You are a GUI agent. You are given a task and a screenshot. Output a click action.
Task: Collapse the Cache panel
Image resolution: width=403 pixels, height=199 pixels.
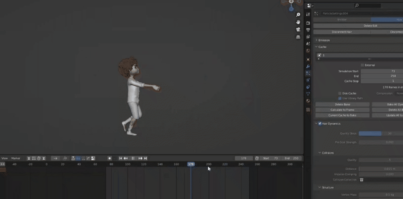coord(316,47)
